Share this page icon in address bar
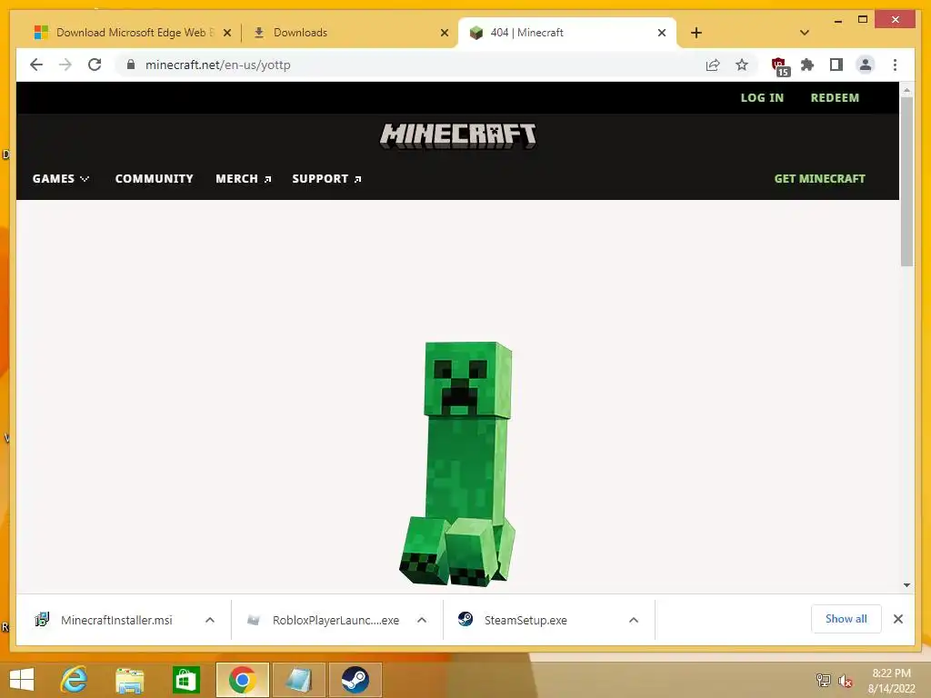Image resolution: width=931 pixels, height=698 pixels. coord(713,65)
